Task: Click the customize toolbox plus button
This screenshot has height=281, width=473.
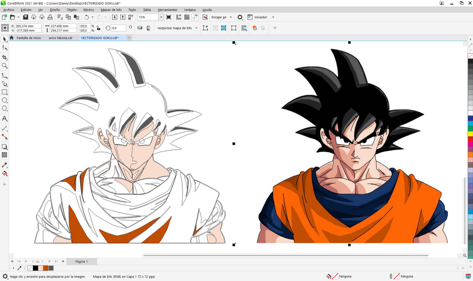Action: (x=4, y=184)
